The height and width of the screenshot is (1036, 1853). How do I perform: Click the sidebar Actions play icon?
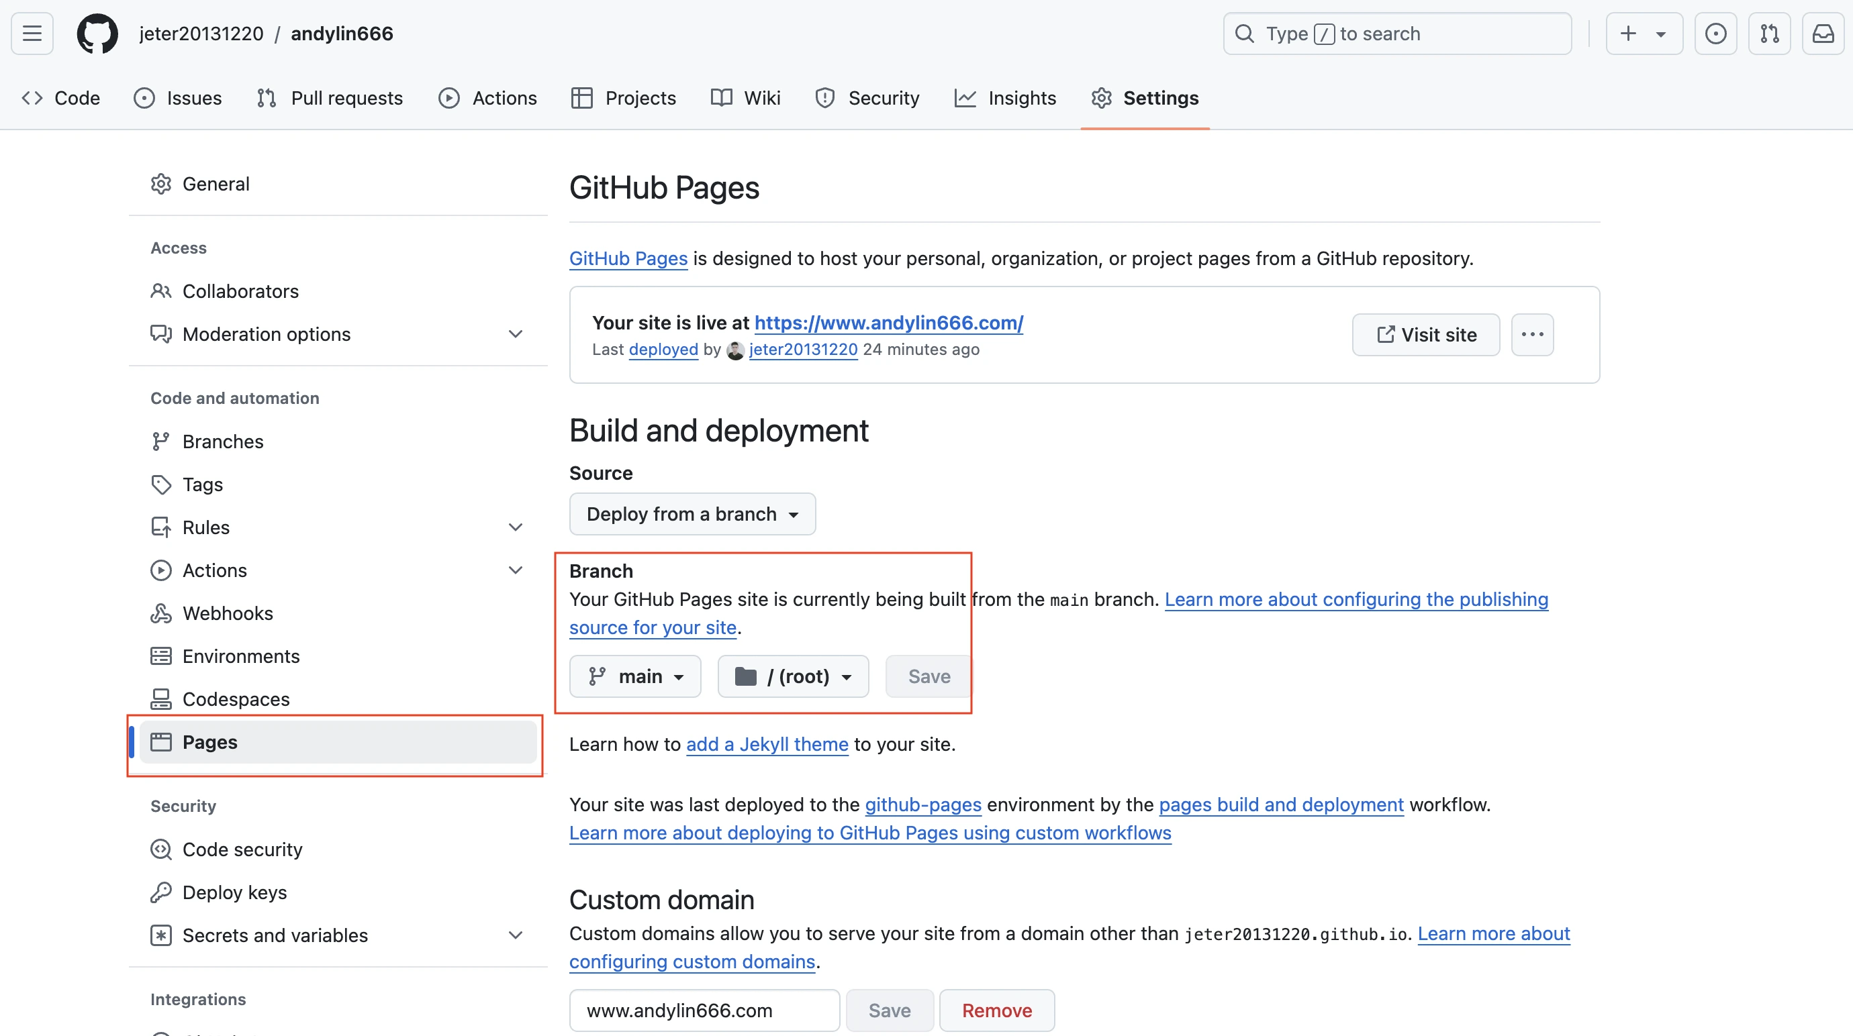pyautogui.click(x=161, y=571)
